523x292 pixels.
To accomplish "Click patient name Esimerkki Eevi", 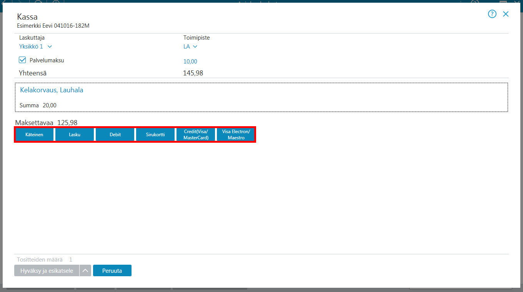I will 35,26.
